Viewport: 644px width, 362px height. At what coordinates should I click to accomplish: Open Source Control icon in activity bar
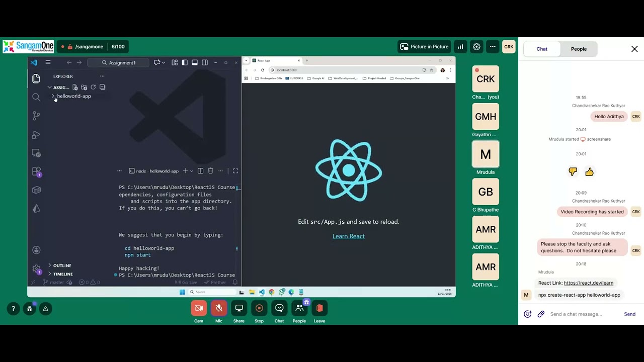[36, 116]
